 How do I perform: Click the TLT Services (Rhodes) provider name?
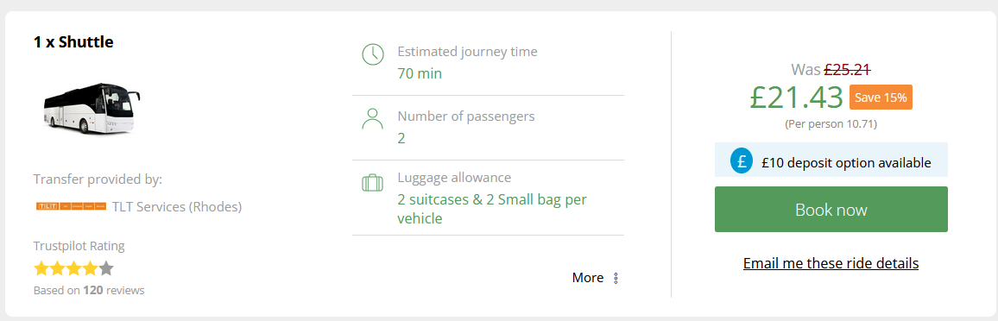point(177,206)
